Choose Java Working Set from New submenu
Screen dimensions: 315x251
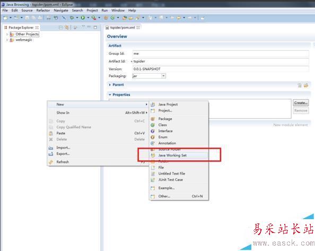pos(179,155)
